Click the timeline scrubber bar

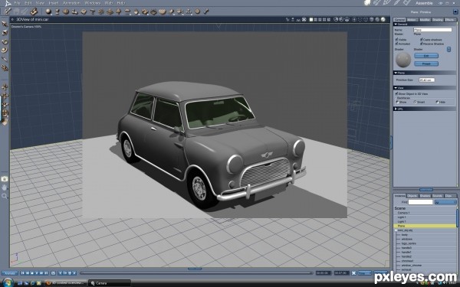pyautogui.click(x=196, y=273)
